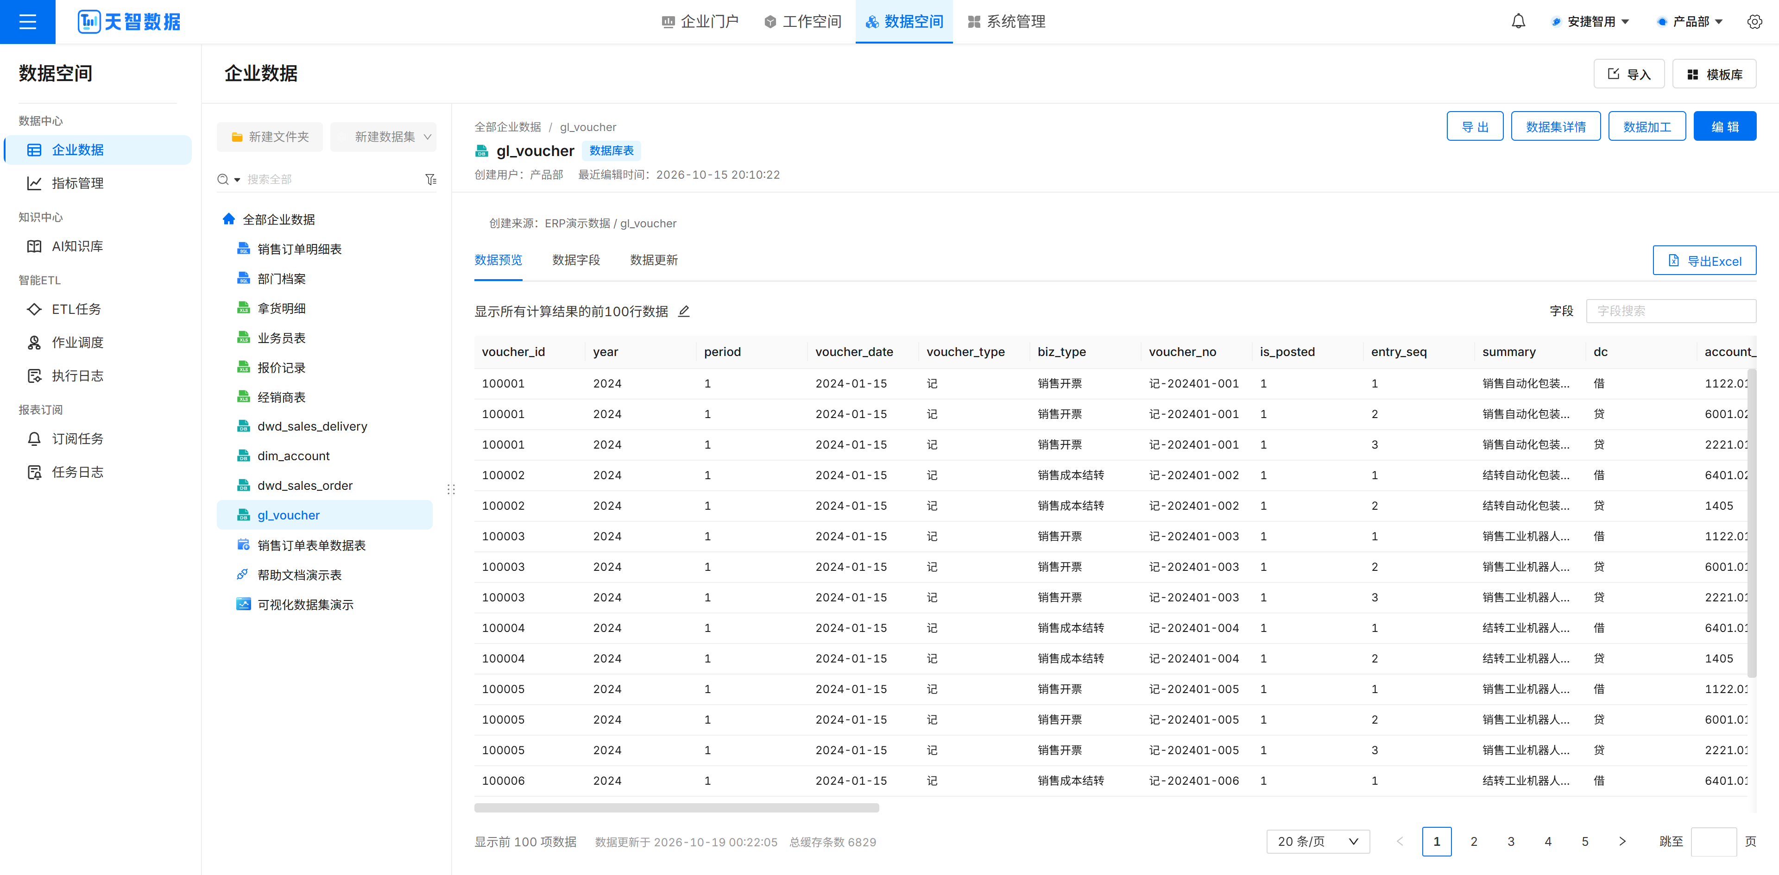
Task: Click the home icon of 全部企业数据
Action: 228,219
